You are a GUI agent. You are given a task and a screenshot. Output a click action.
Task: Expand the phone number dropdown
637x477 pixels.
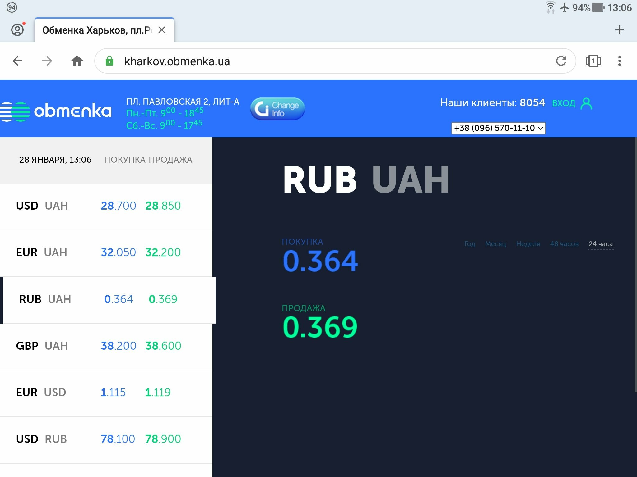tap(498, 128)
